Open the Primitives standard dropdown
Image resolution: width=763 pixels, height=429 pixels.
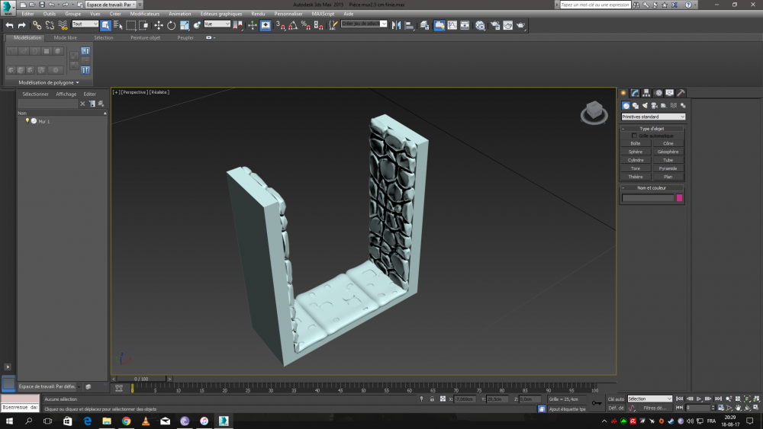(653, 117)
